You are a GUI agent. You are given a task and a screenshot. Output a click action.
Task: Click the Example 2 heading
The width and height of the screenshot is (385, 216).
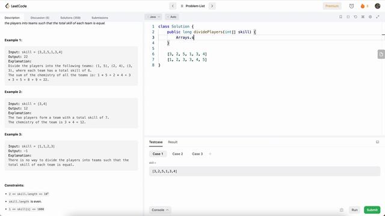13,92
